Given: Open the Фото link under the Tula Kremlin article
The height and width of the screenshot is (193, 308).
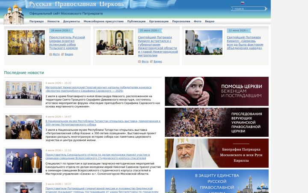Looking at the screenshot, I should (56, 54).
